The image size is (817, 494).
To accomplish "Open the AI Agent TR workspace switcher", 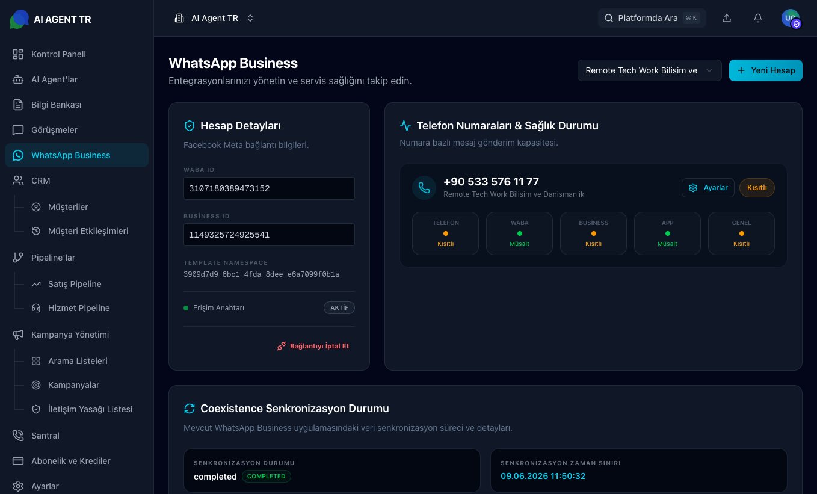I will pos(214,18).
